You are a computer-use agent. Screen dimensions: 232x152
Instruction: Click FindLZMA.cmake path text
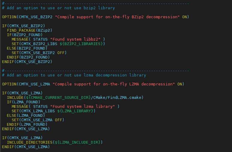(125, 98)
